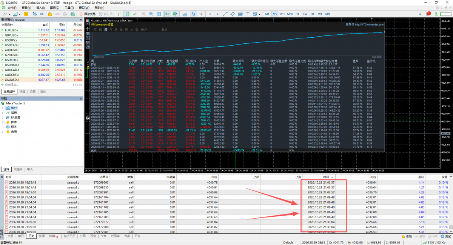Open the IDE (MetaEditor) toolbar icon
The width and height of the screenshot is (453, 245).
(42, 14)
